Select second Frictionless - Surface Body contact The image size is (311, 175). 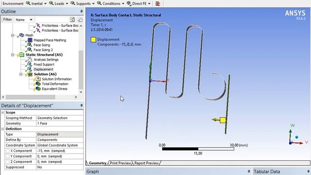60,30
